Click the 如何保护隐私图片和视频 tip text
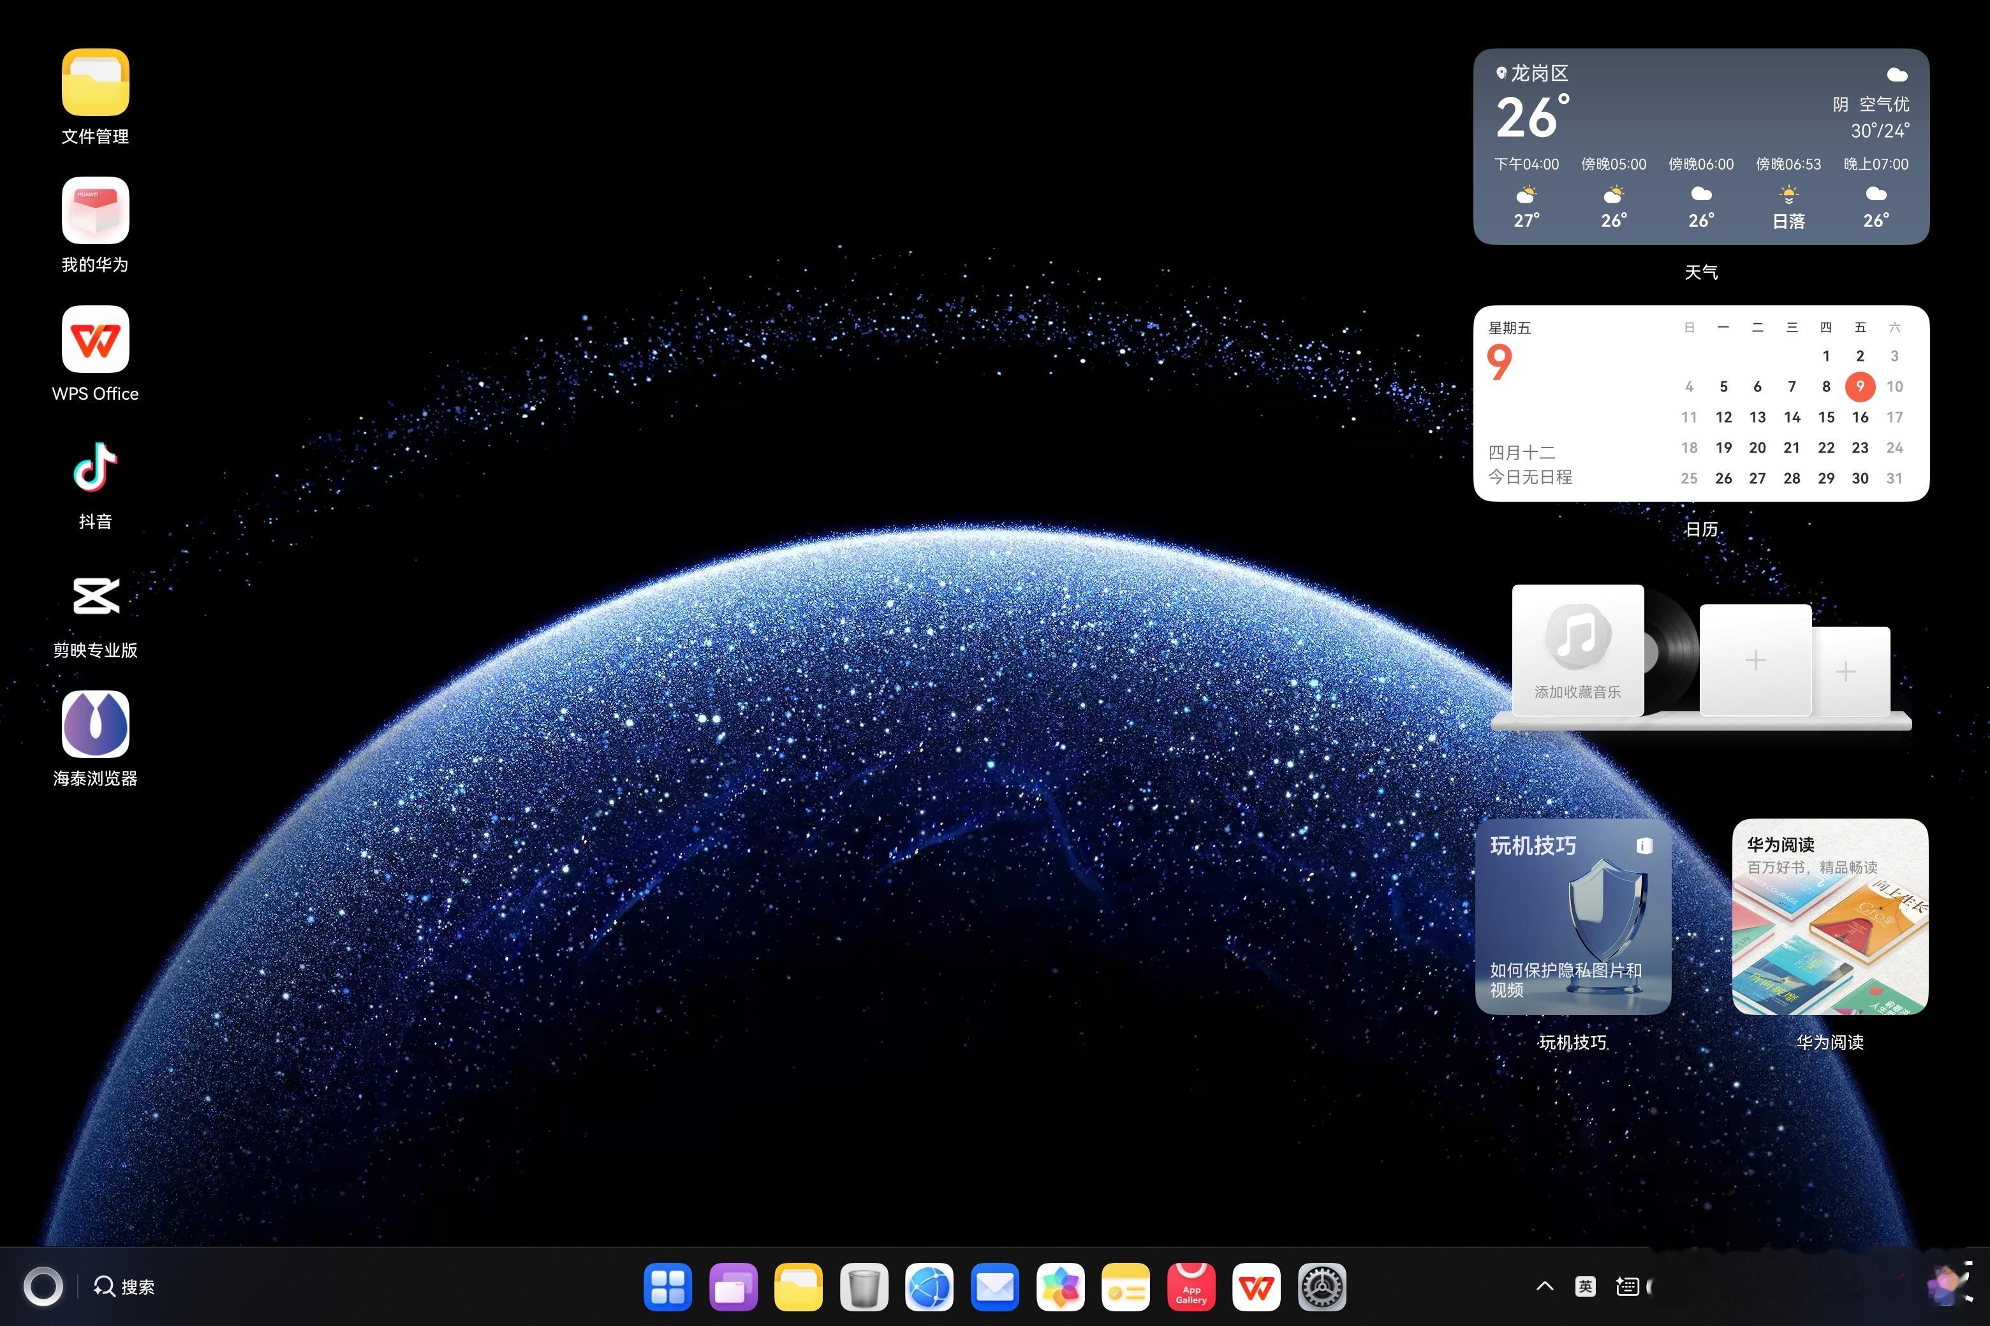Image resolution: width=1990 pixels, height=1326 pixels. pyautogui.click(x=1565, y=979)
